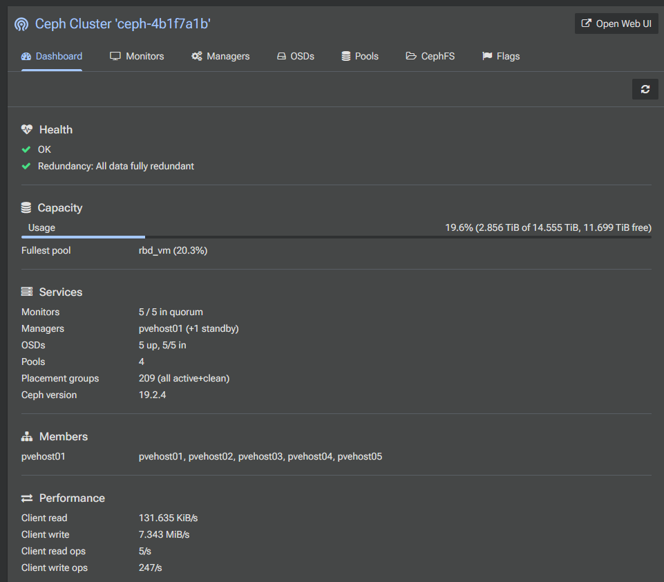664x582 pixels.
Task: Open the OSDs tab
Action: click(296, 57)
